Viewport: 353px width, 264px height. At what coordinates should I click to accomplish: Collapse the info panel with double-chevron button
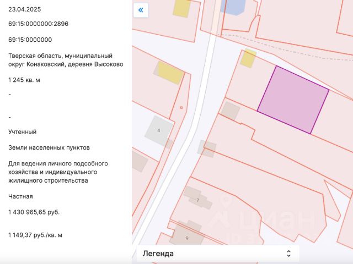[x=141, y=10]
